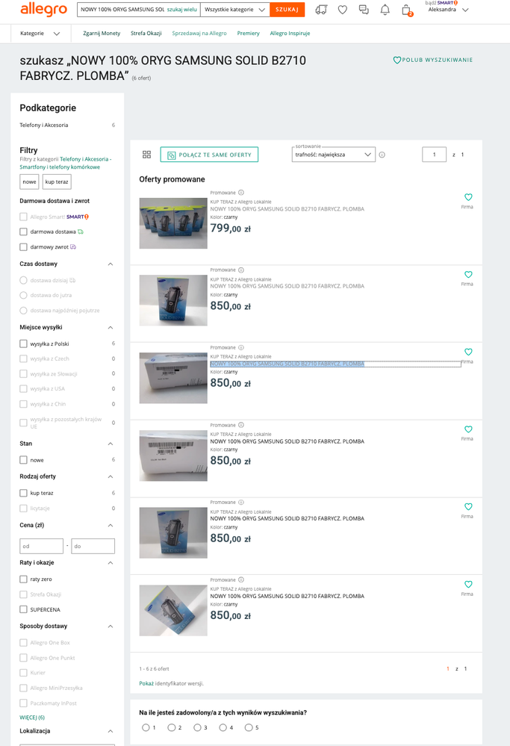Viewport: 510px width, 746px height.
Task: Open Sprzedawaj na Allegro nav item
Action: coord(199,34)
